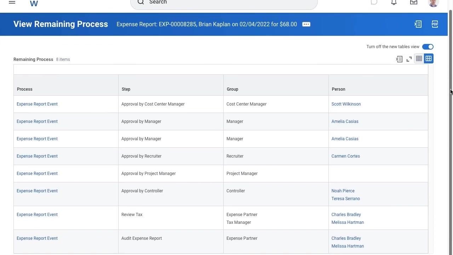Open the Teresa Serrano person link

click(346, 199)
